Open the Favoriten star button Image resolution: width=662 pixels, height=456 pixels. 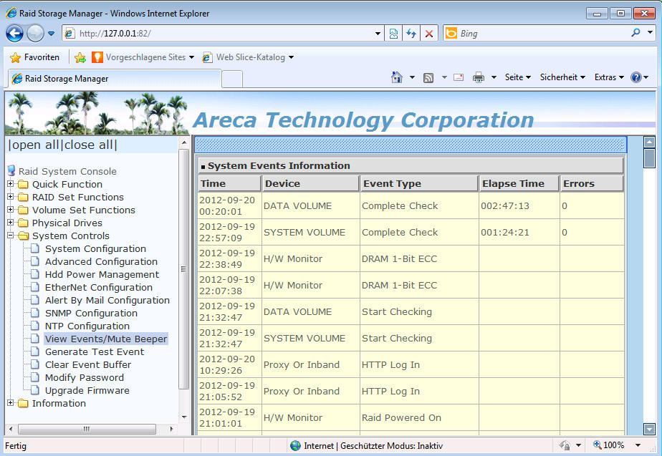tap(34, 57)
